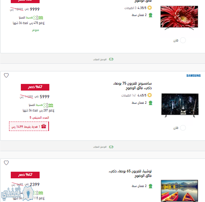Open the Samsung brand logo link

[x=194, y=76]
